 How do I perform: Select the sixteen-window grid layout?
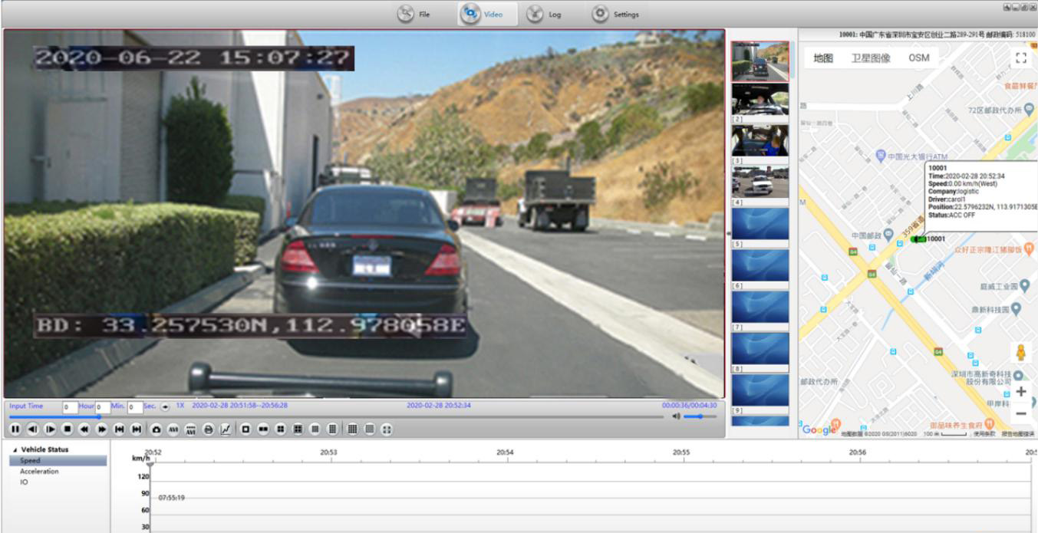[x=352, y=429]
